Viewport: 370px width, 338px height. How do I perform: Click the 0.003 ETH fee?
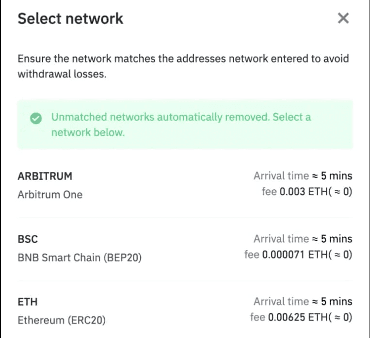(x=306, y=191)
